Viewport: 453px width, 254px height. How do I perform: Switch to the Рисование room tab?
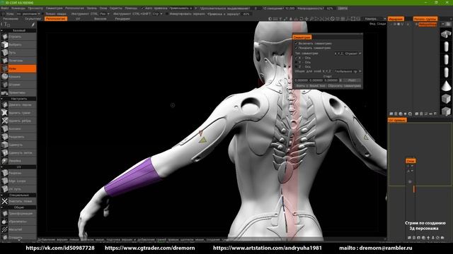point(11,19)
